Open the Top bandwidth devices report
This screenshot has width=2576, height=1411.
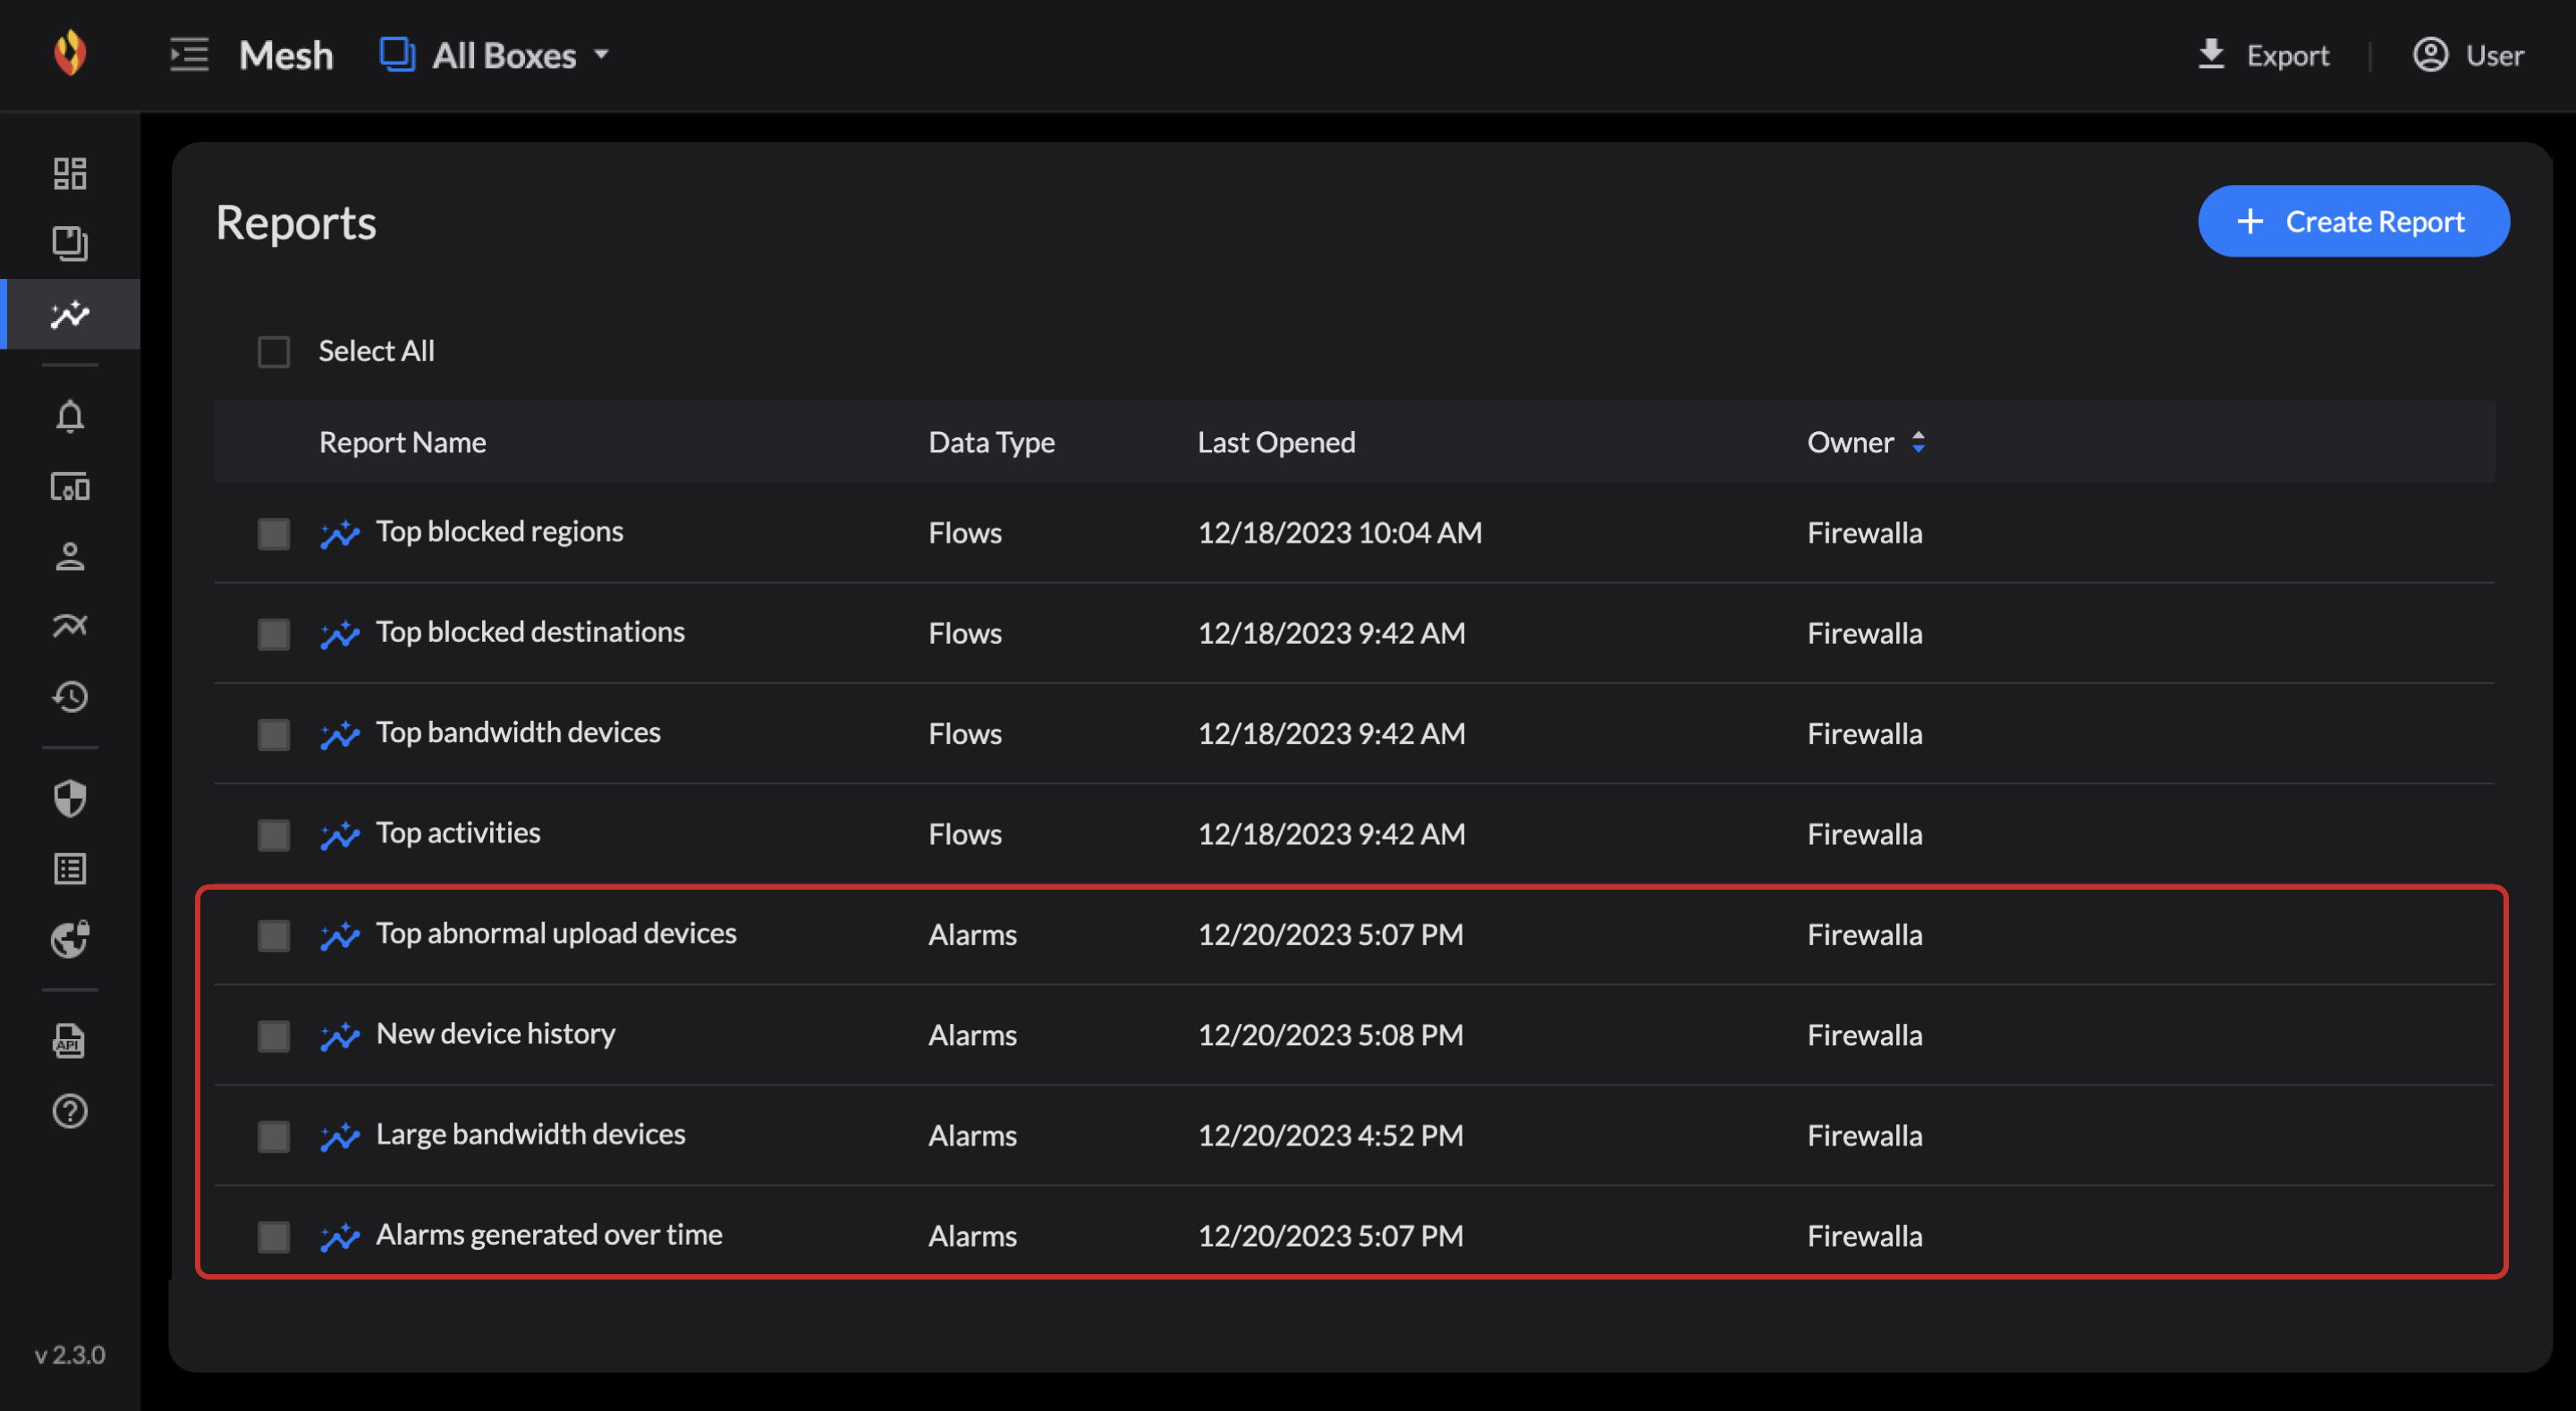click(x=518, y=732)
